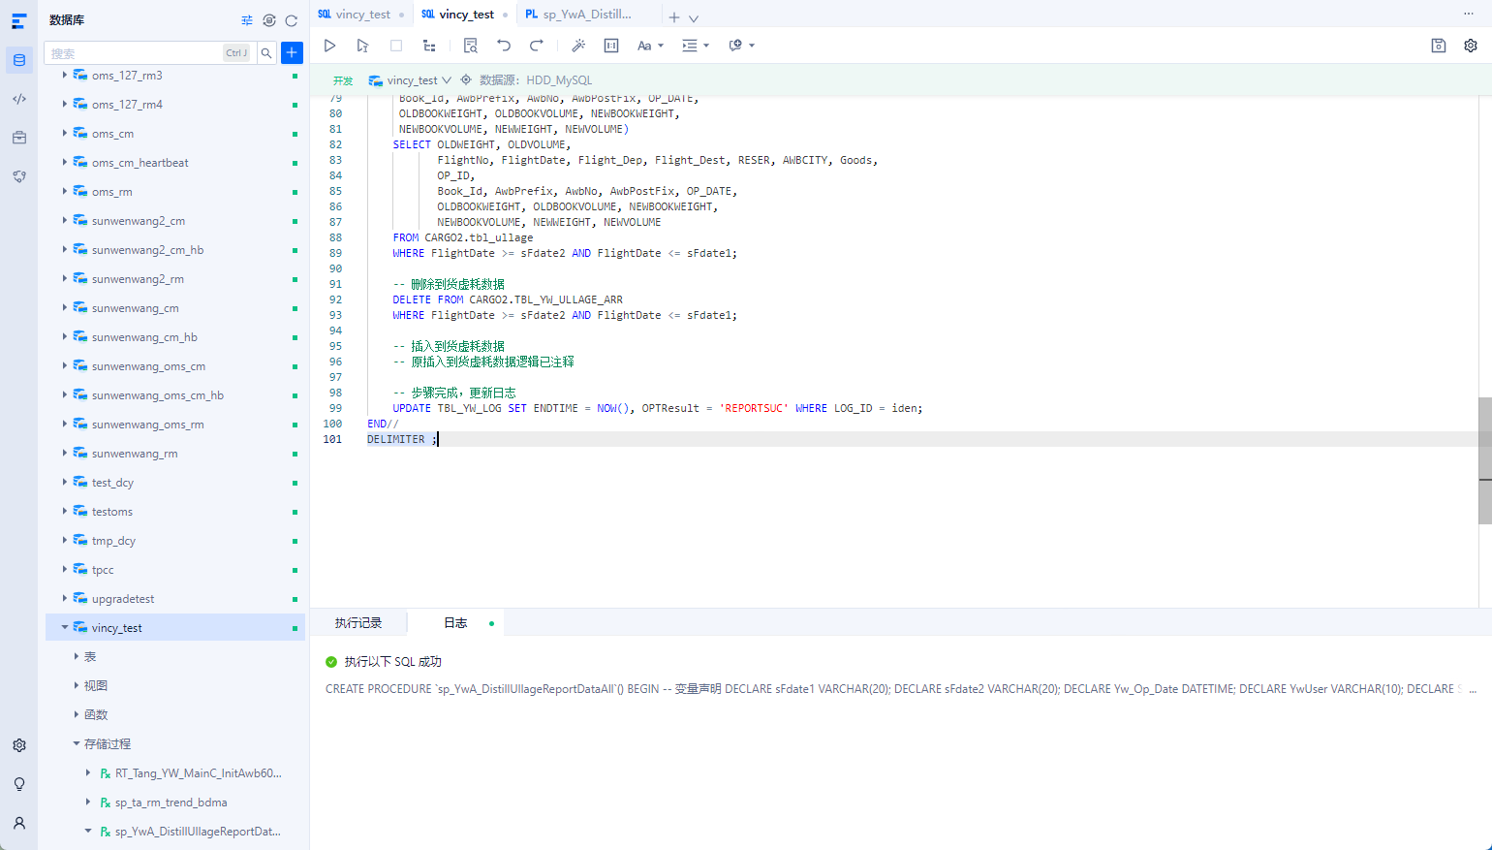Expand the sunwenwang_oms_cm database node

65,365
